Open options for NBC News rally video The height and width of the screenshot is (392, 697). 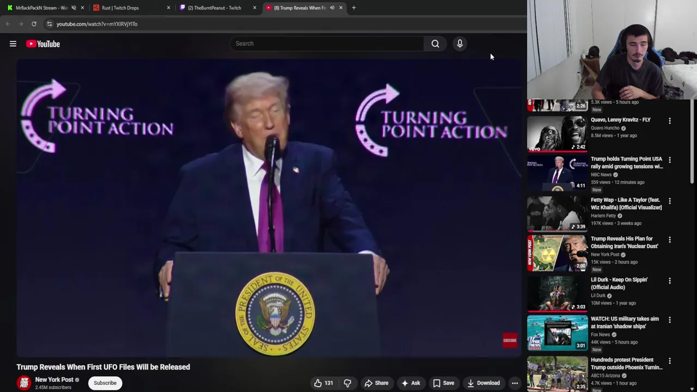670,160
